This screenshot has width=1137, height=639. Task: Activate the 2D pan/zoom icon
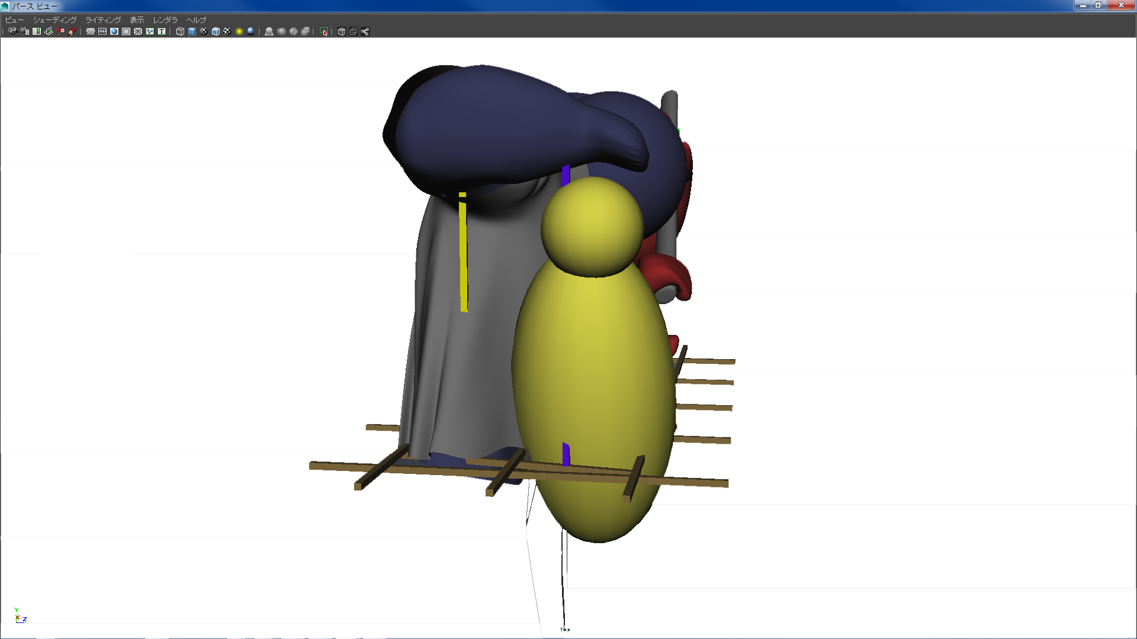click(x=60, y=31)
